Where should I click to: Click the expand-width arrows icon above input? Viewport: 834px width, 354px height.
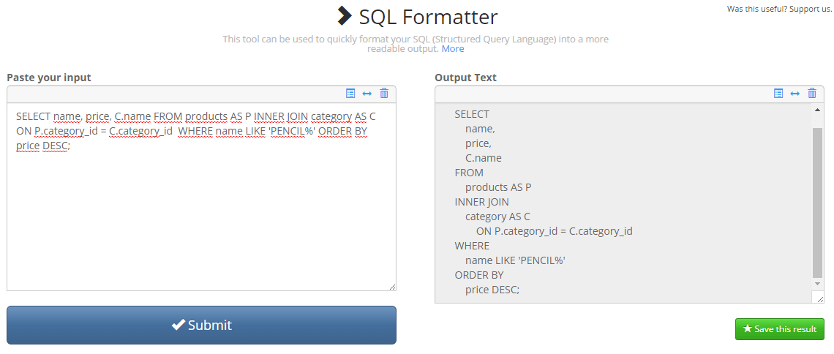coord(367,94)
